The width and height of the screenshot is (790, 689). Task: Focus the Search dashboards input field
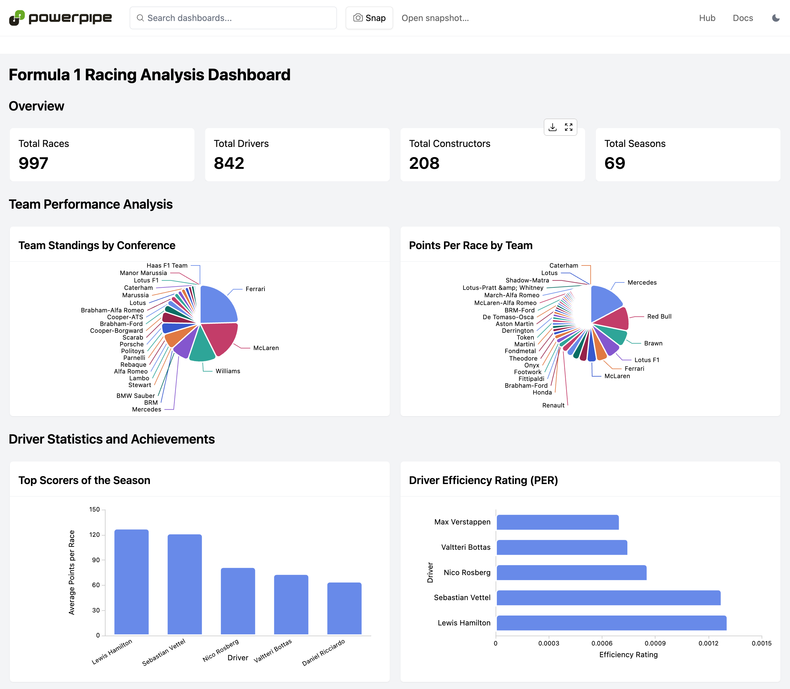click(x=238, y=18)
